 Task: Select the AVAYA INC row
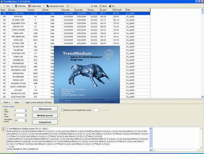(x=75, y=17)
